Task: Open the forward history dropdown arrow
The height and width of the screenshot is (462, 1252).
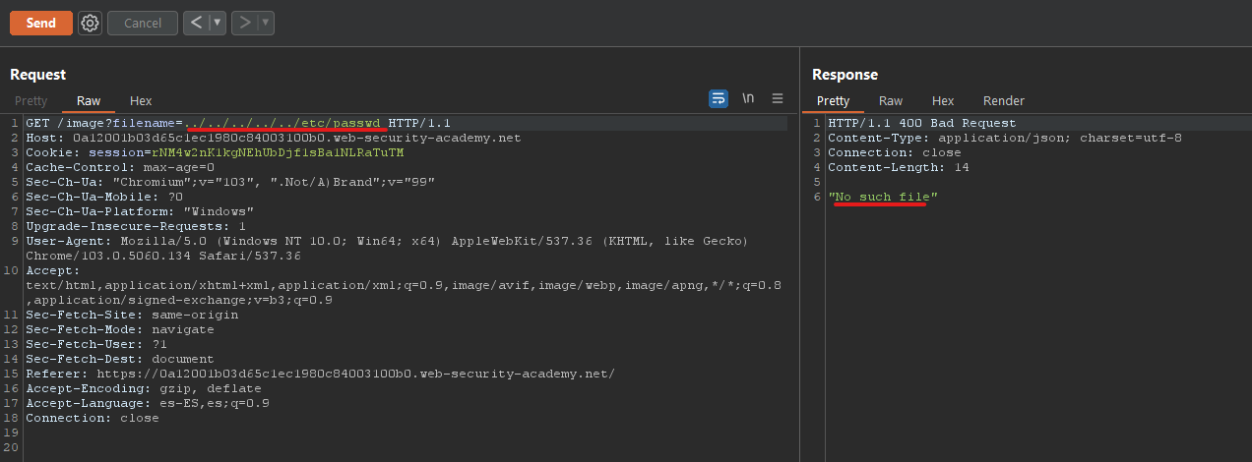Action: [266, 23]
